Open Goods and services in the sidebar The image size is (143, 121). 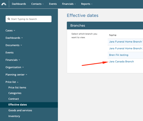(20, 110)
